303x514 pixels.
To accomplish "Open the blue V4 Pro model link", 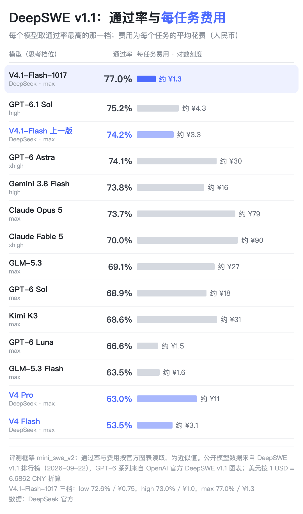I will coord(21,395).
